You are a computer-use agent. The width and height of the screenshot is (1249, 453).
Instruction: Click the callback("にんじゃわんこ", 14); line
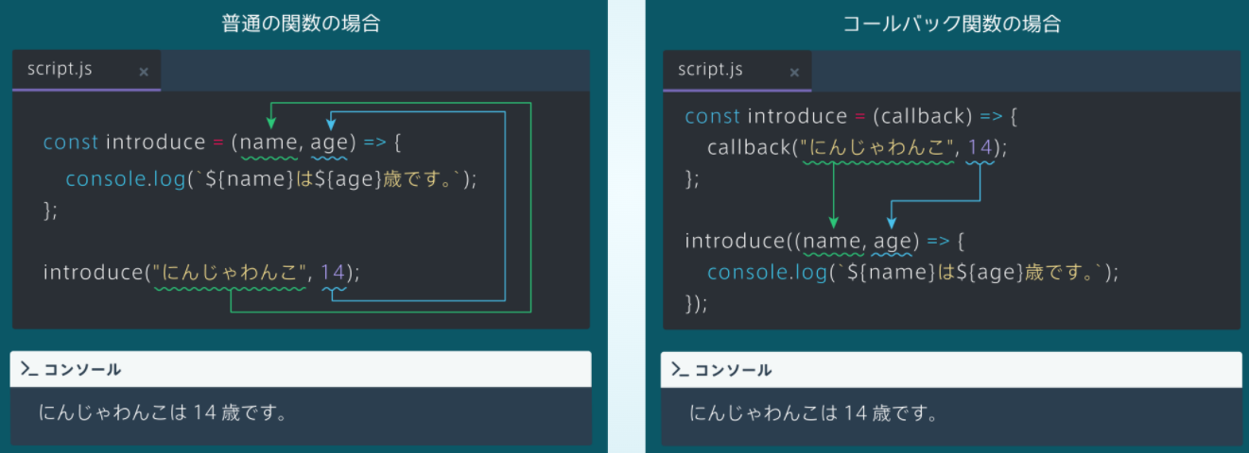(x=858, y=148)
